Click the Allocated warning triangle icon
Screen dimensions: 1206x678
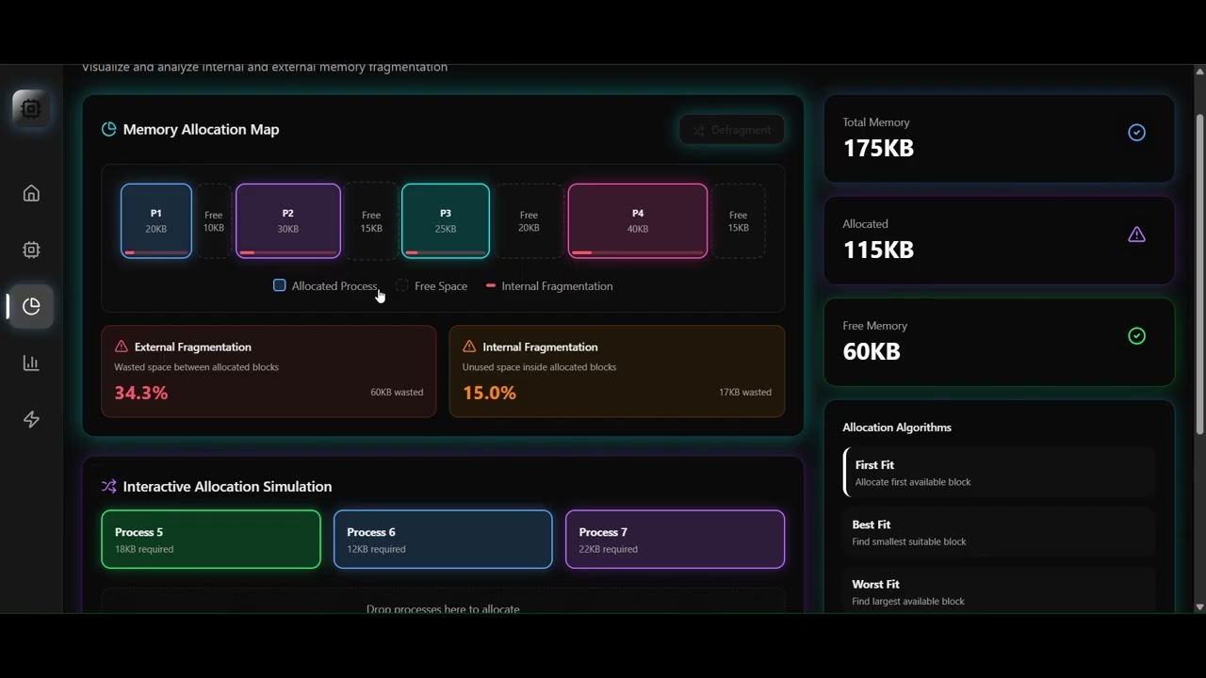pyautogui.click(x=1136, y=234)
